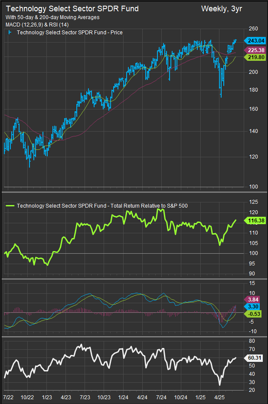Click the 7/23 date label on x-axis
Image resolution: width=268 pixels, height=404 pixels.
click(x=85, y=397)
